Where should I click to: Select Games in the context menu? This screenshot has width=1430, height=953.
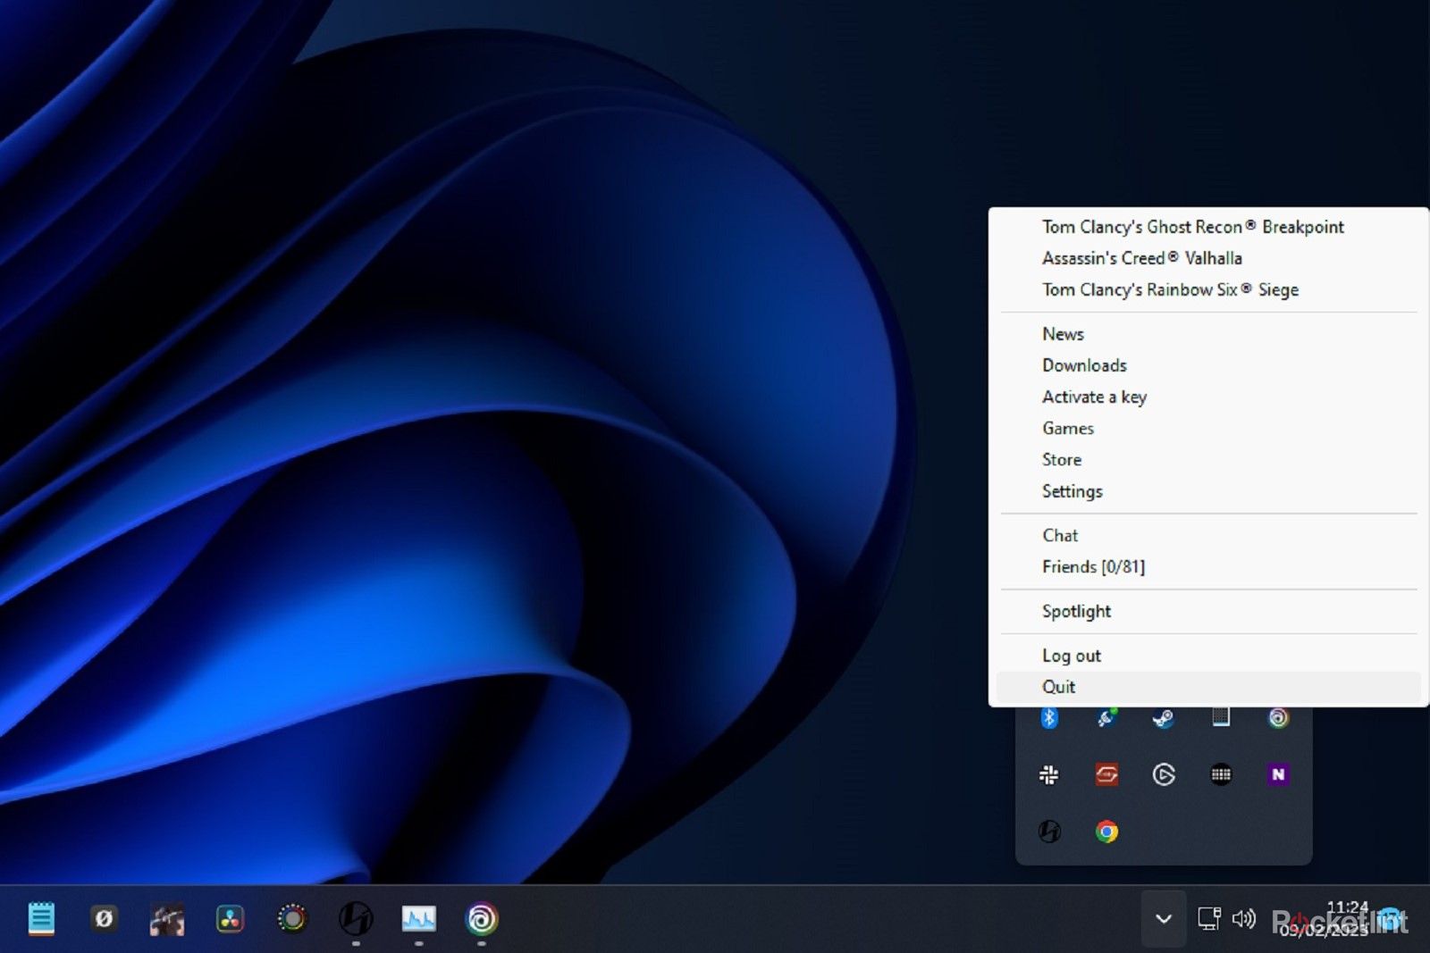tap(1208, 429)
